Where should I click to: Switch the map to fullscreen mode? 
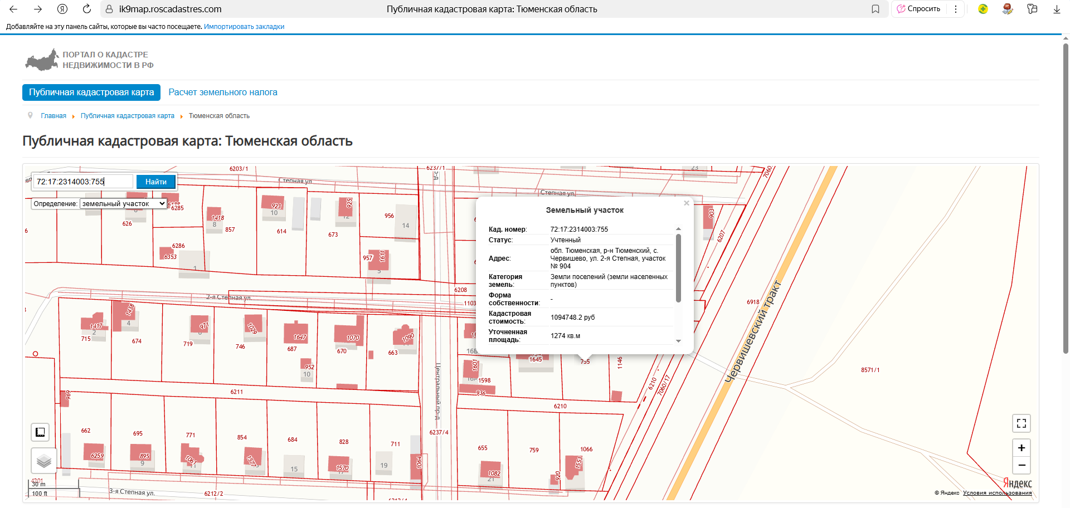pyautogui.click(x=1021, y=423)
